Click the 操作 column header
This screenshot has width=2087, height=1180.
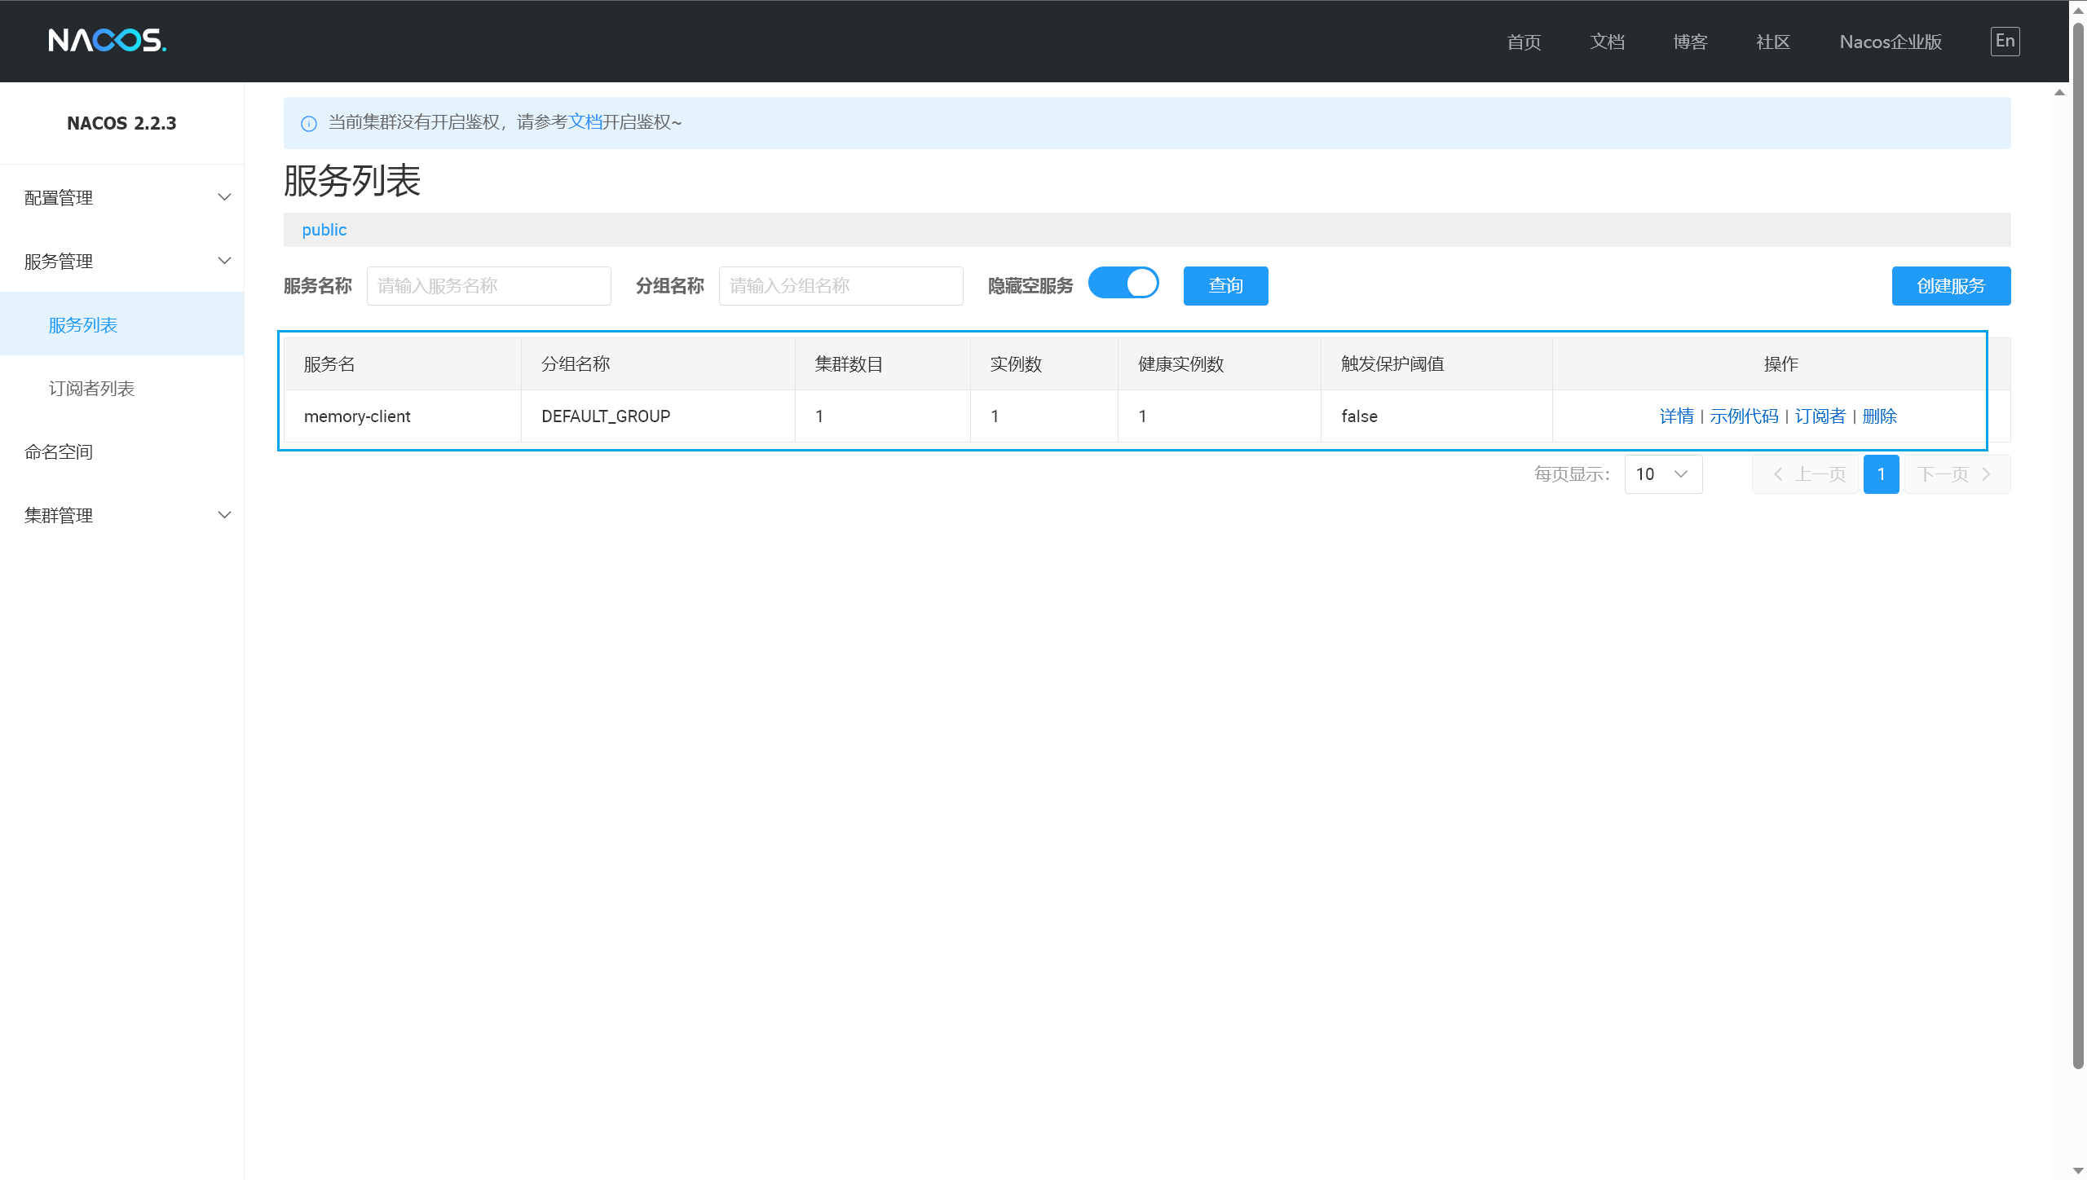click(x=1781, y=364)
